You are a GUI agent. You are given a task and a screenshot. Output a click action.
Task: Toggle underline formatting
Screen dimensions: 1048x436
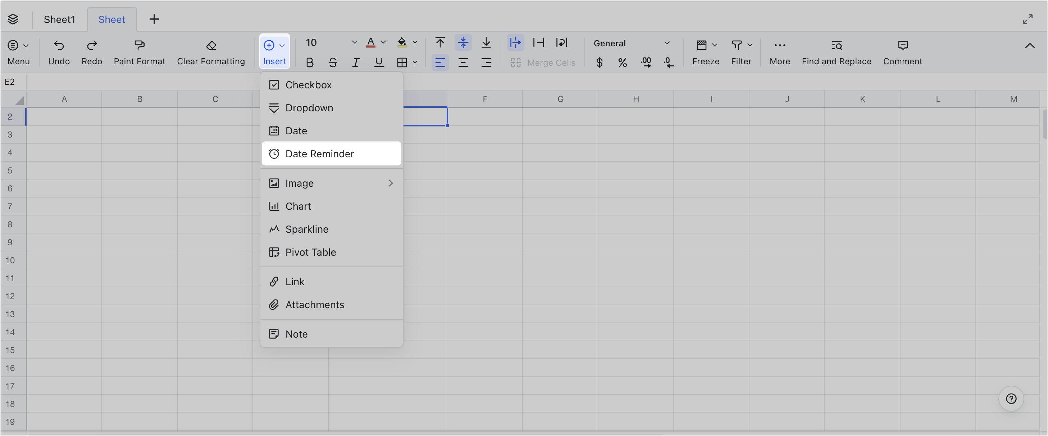tap(379, 62)
